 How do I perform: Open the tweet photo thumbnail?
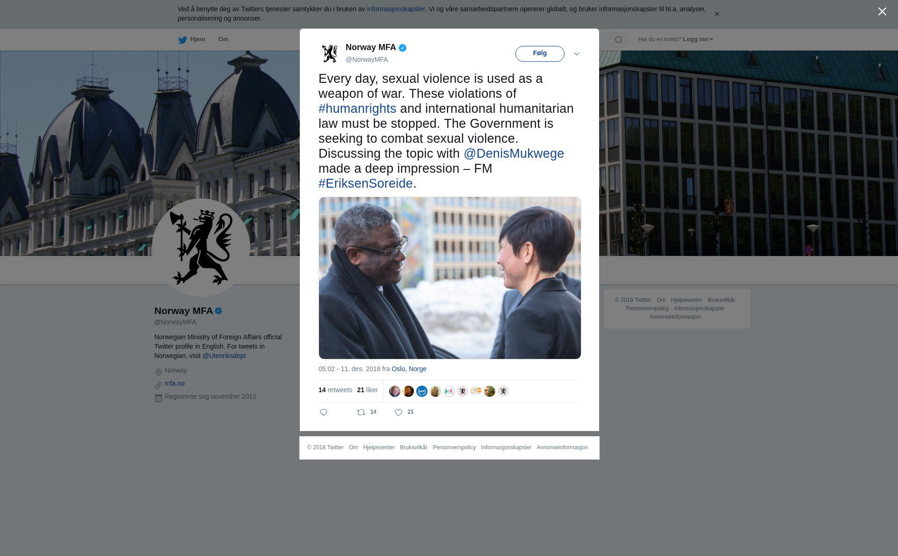point(450,278)
